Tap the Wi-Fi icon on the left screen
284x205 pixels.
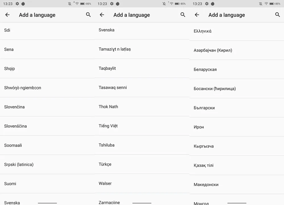coord(77,4)
